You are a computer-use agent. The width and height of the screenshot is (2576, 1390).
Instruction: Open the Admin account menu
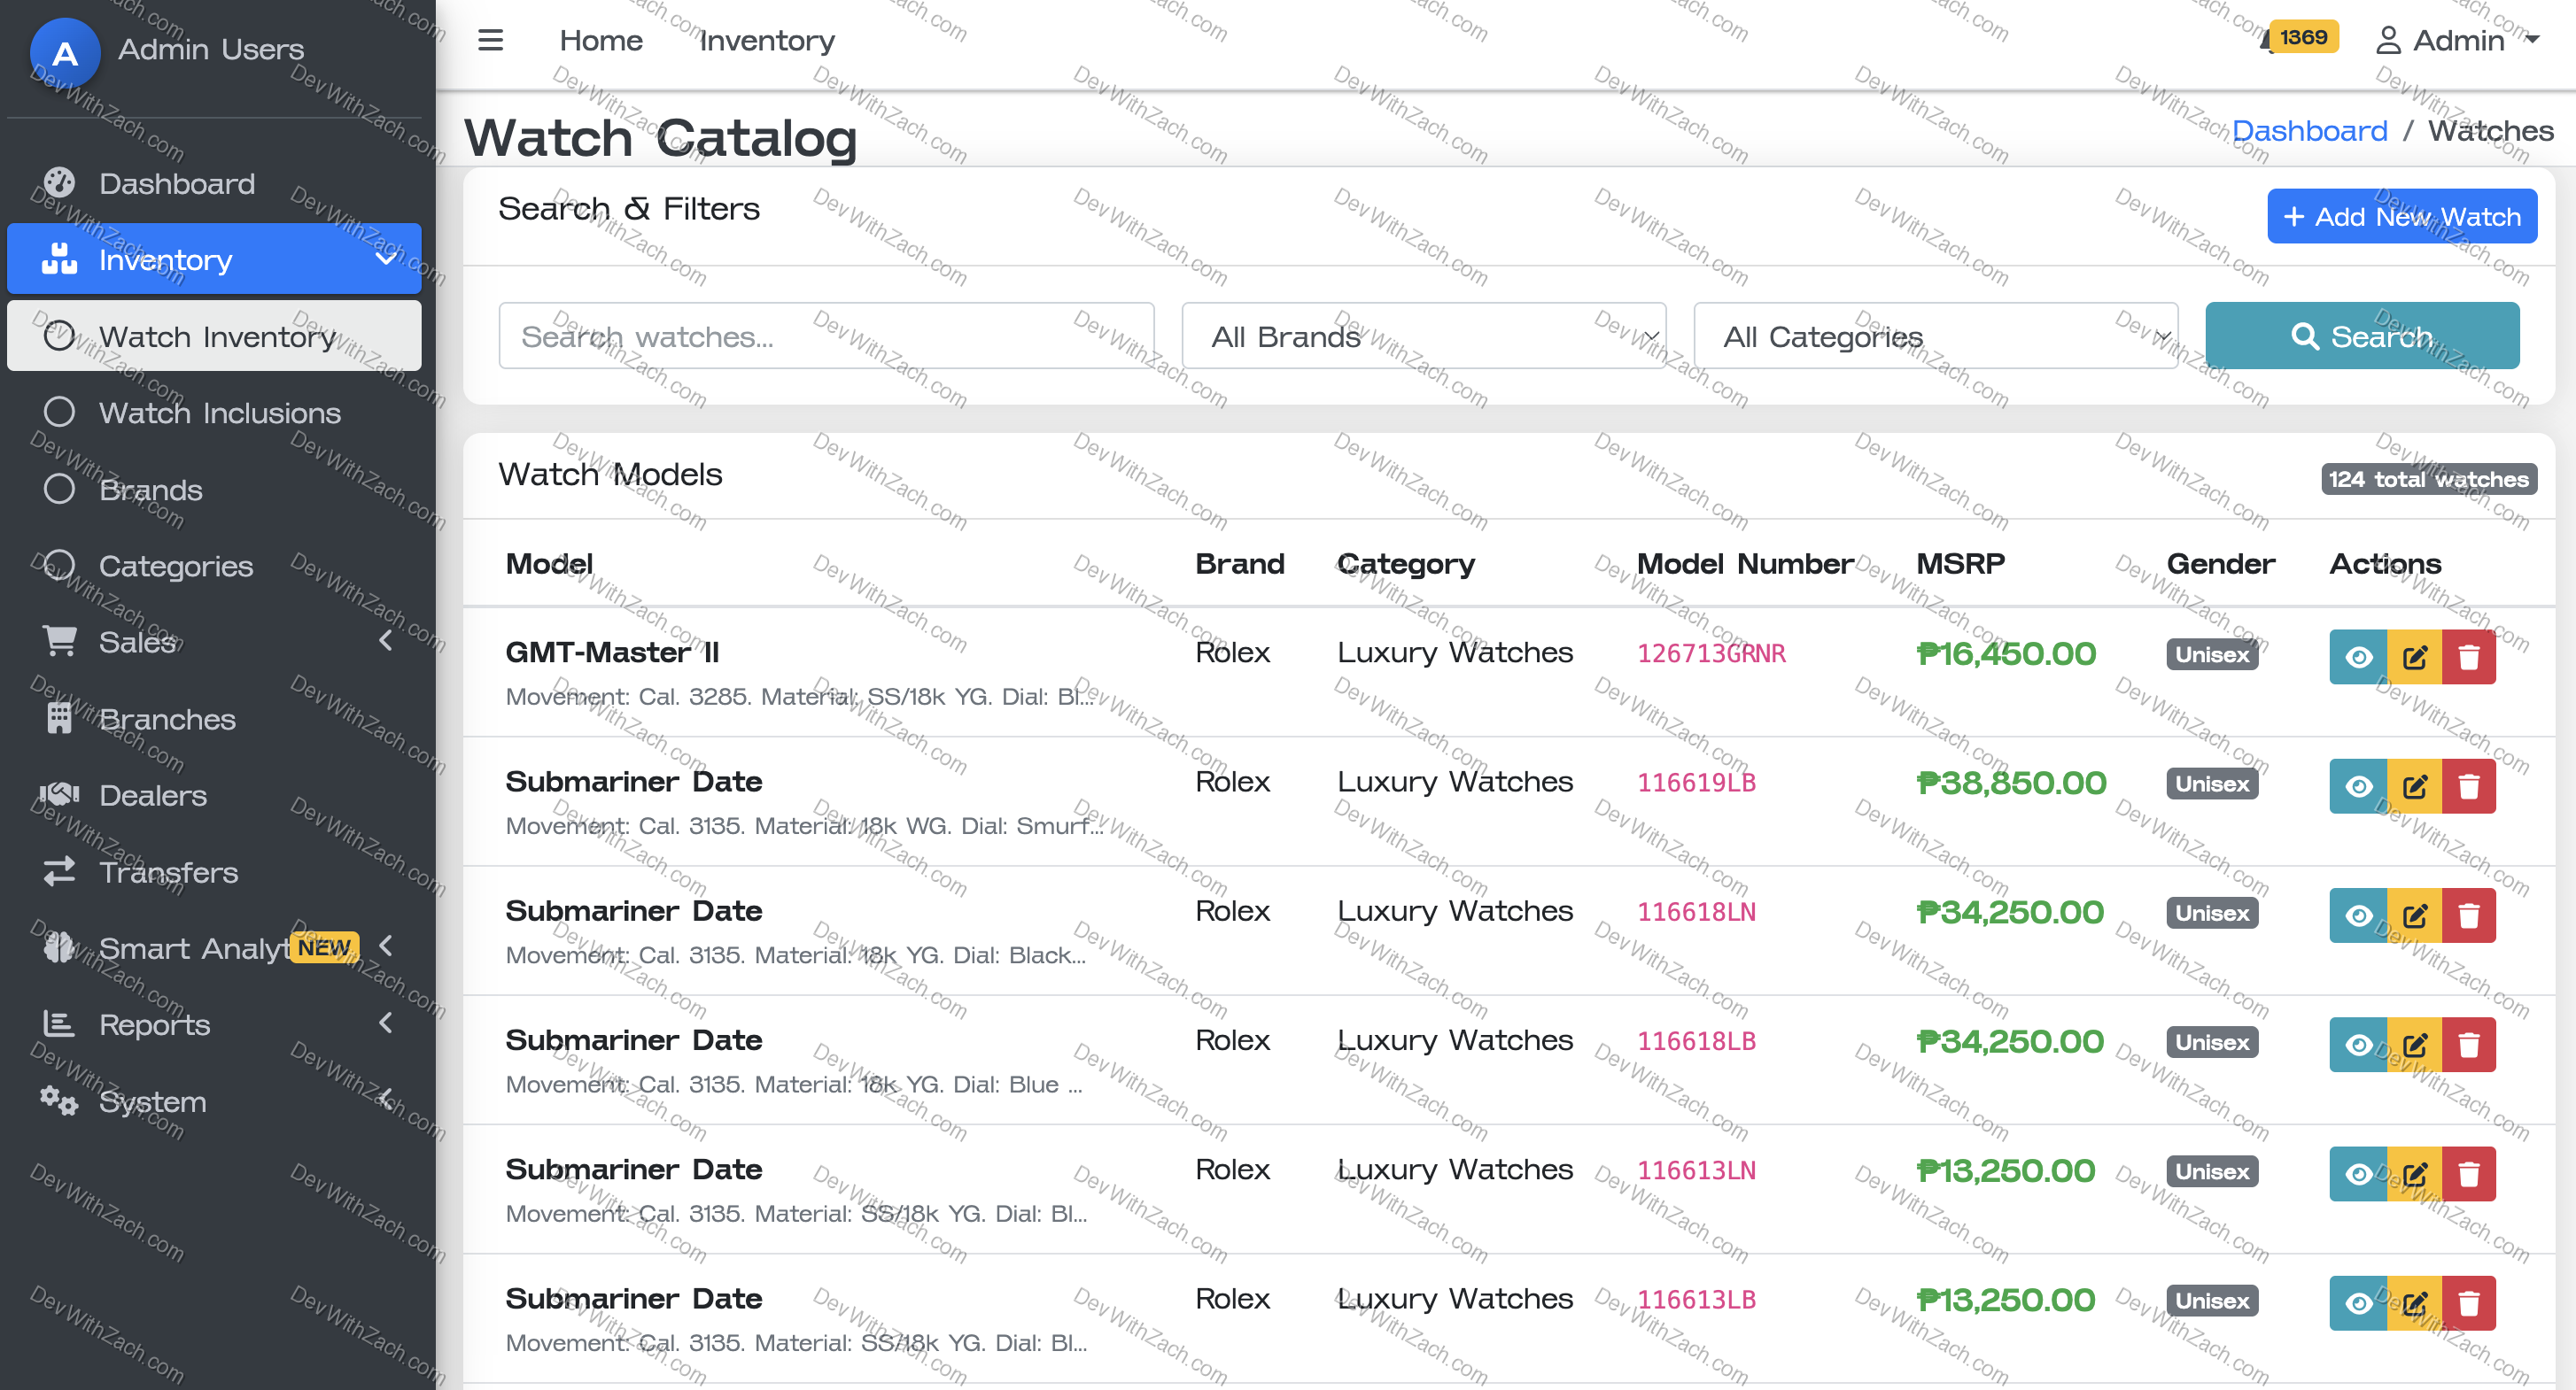tap(2458, 40)
